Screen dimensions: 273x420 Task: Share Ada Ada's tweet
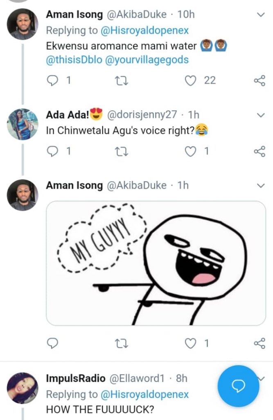[259, 151]
